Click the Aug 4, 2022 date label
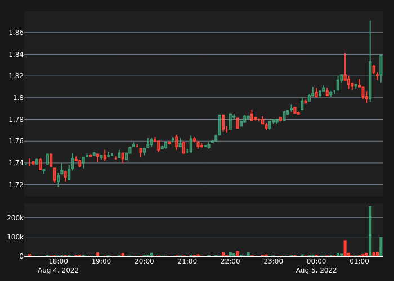The width and height of the screenshot is (394, 281). tap(58, 270)
